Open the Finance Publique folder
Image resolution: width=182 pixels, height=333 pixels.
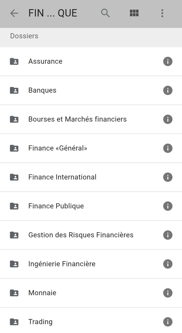point(56,206)
